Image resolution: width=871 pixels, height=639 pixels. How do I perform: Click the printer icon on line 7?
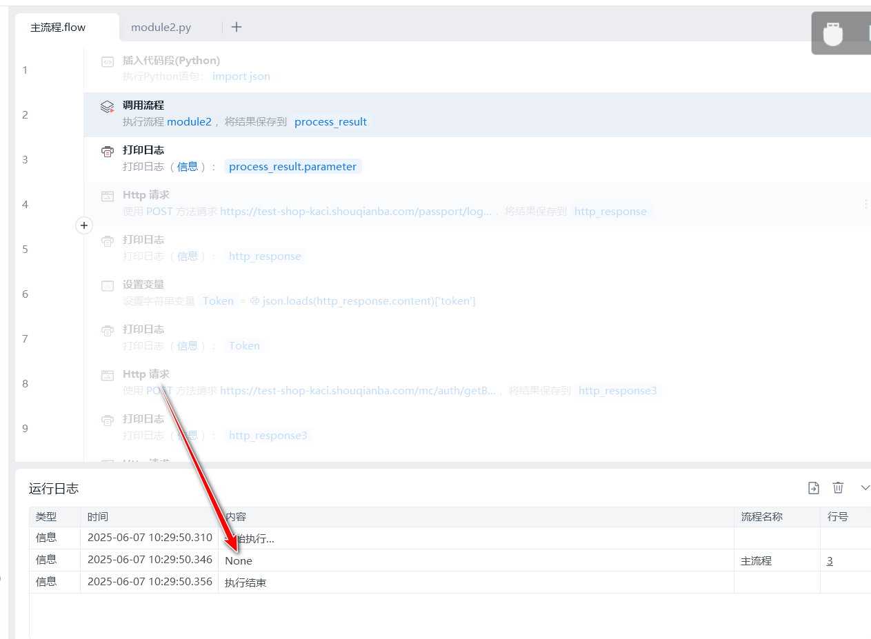(x=107, y=331)
